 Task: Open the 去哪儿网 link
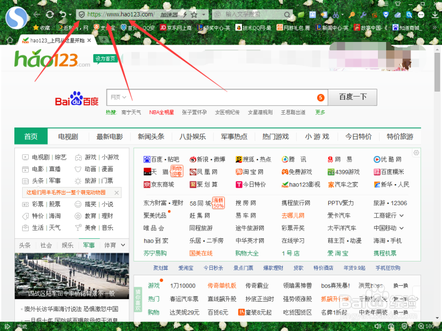pos(293,216)
